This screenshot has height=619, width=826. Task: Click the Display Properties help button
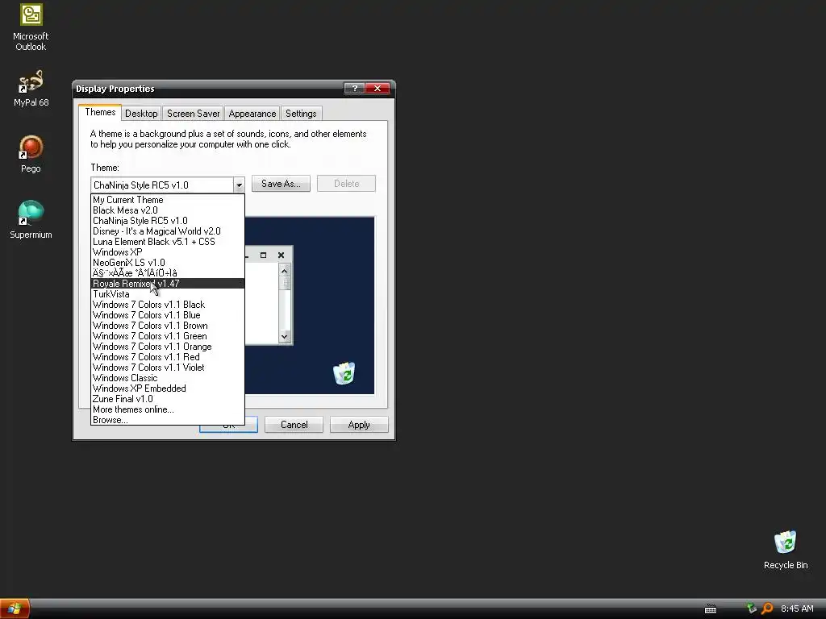355,89
